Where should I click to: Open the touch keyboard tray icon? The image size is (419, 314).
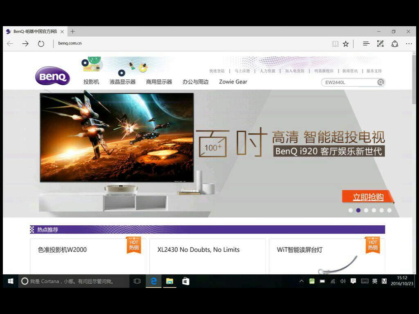pos(365,281)
